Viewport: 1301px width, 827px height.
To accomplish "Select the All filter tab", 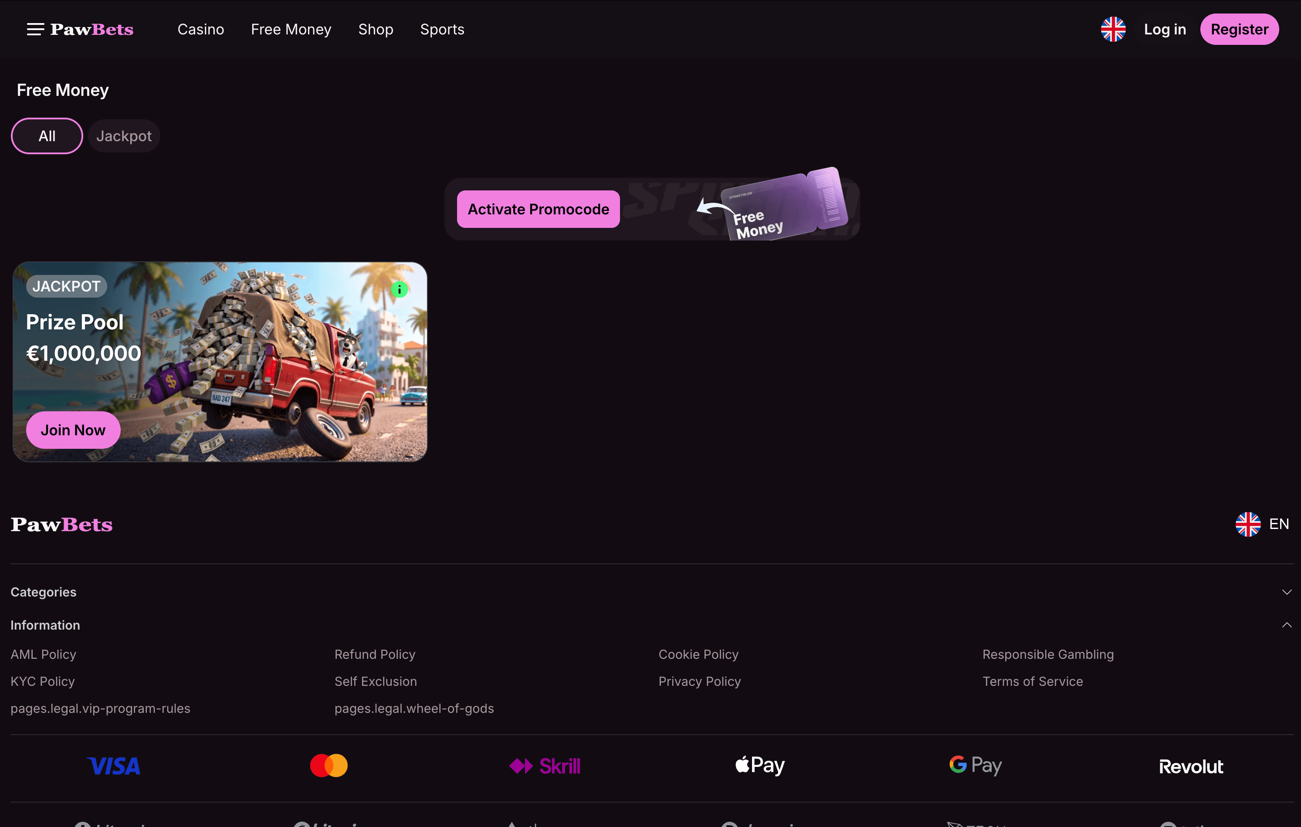I will [x=47, y=136].
